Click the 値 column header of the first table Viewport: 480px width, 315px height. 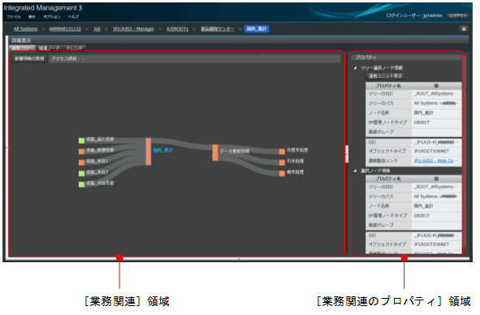tap(436, 86)
